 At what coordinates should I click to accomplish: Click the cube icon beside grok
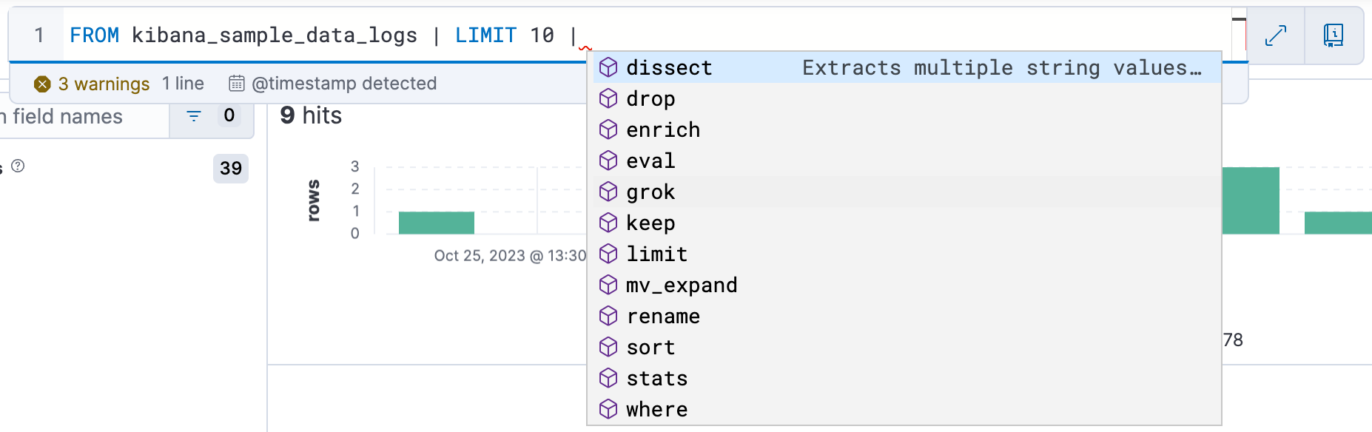pyautogui.click(x=608, y=192)
